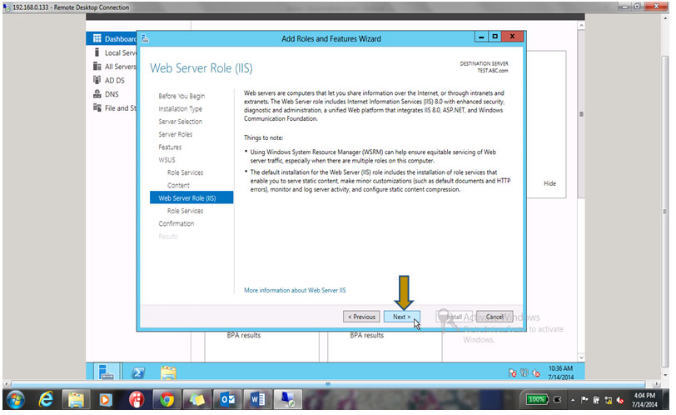Open Dashboard in Server Manager sidebar

tap(112, 39)
